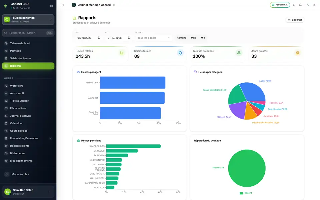Open Workflows in the Outils section

[28, 86]
